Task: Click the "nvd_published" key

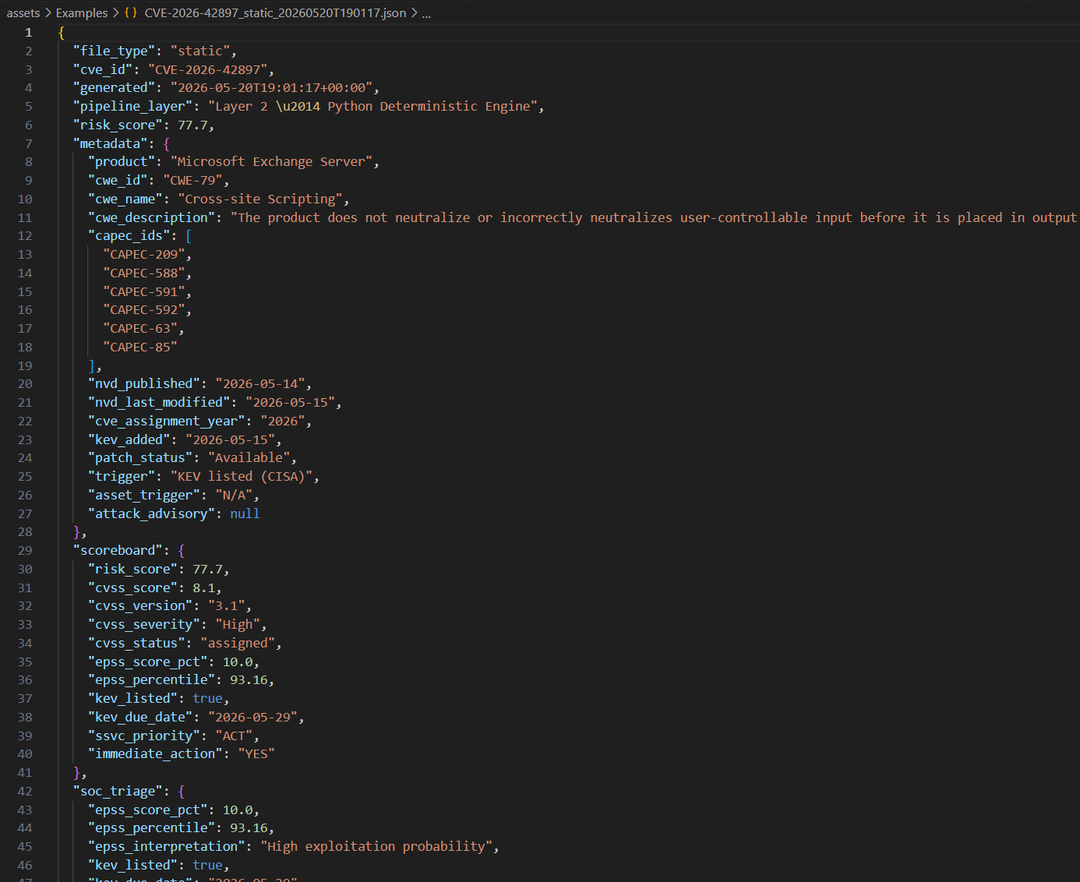Action: 144,383
